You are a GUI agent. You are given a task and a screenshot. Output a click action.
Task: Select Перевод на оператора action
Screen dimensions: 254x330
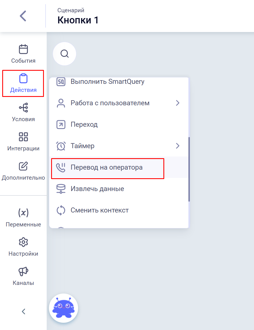tap(106, 168)
